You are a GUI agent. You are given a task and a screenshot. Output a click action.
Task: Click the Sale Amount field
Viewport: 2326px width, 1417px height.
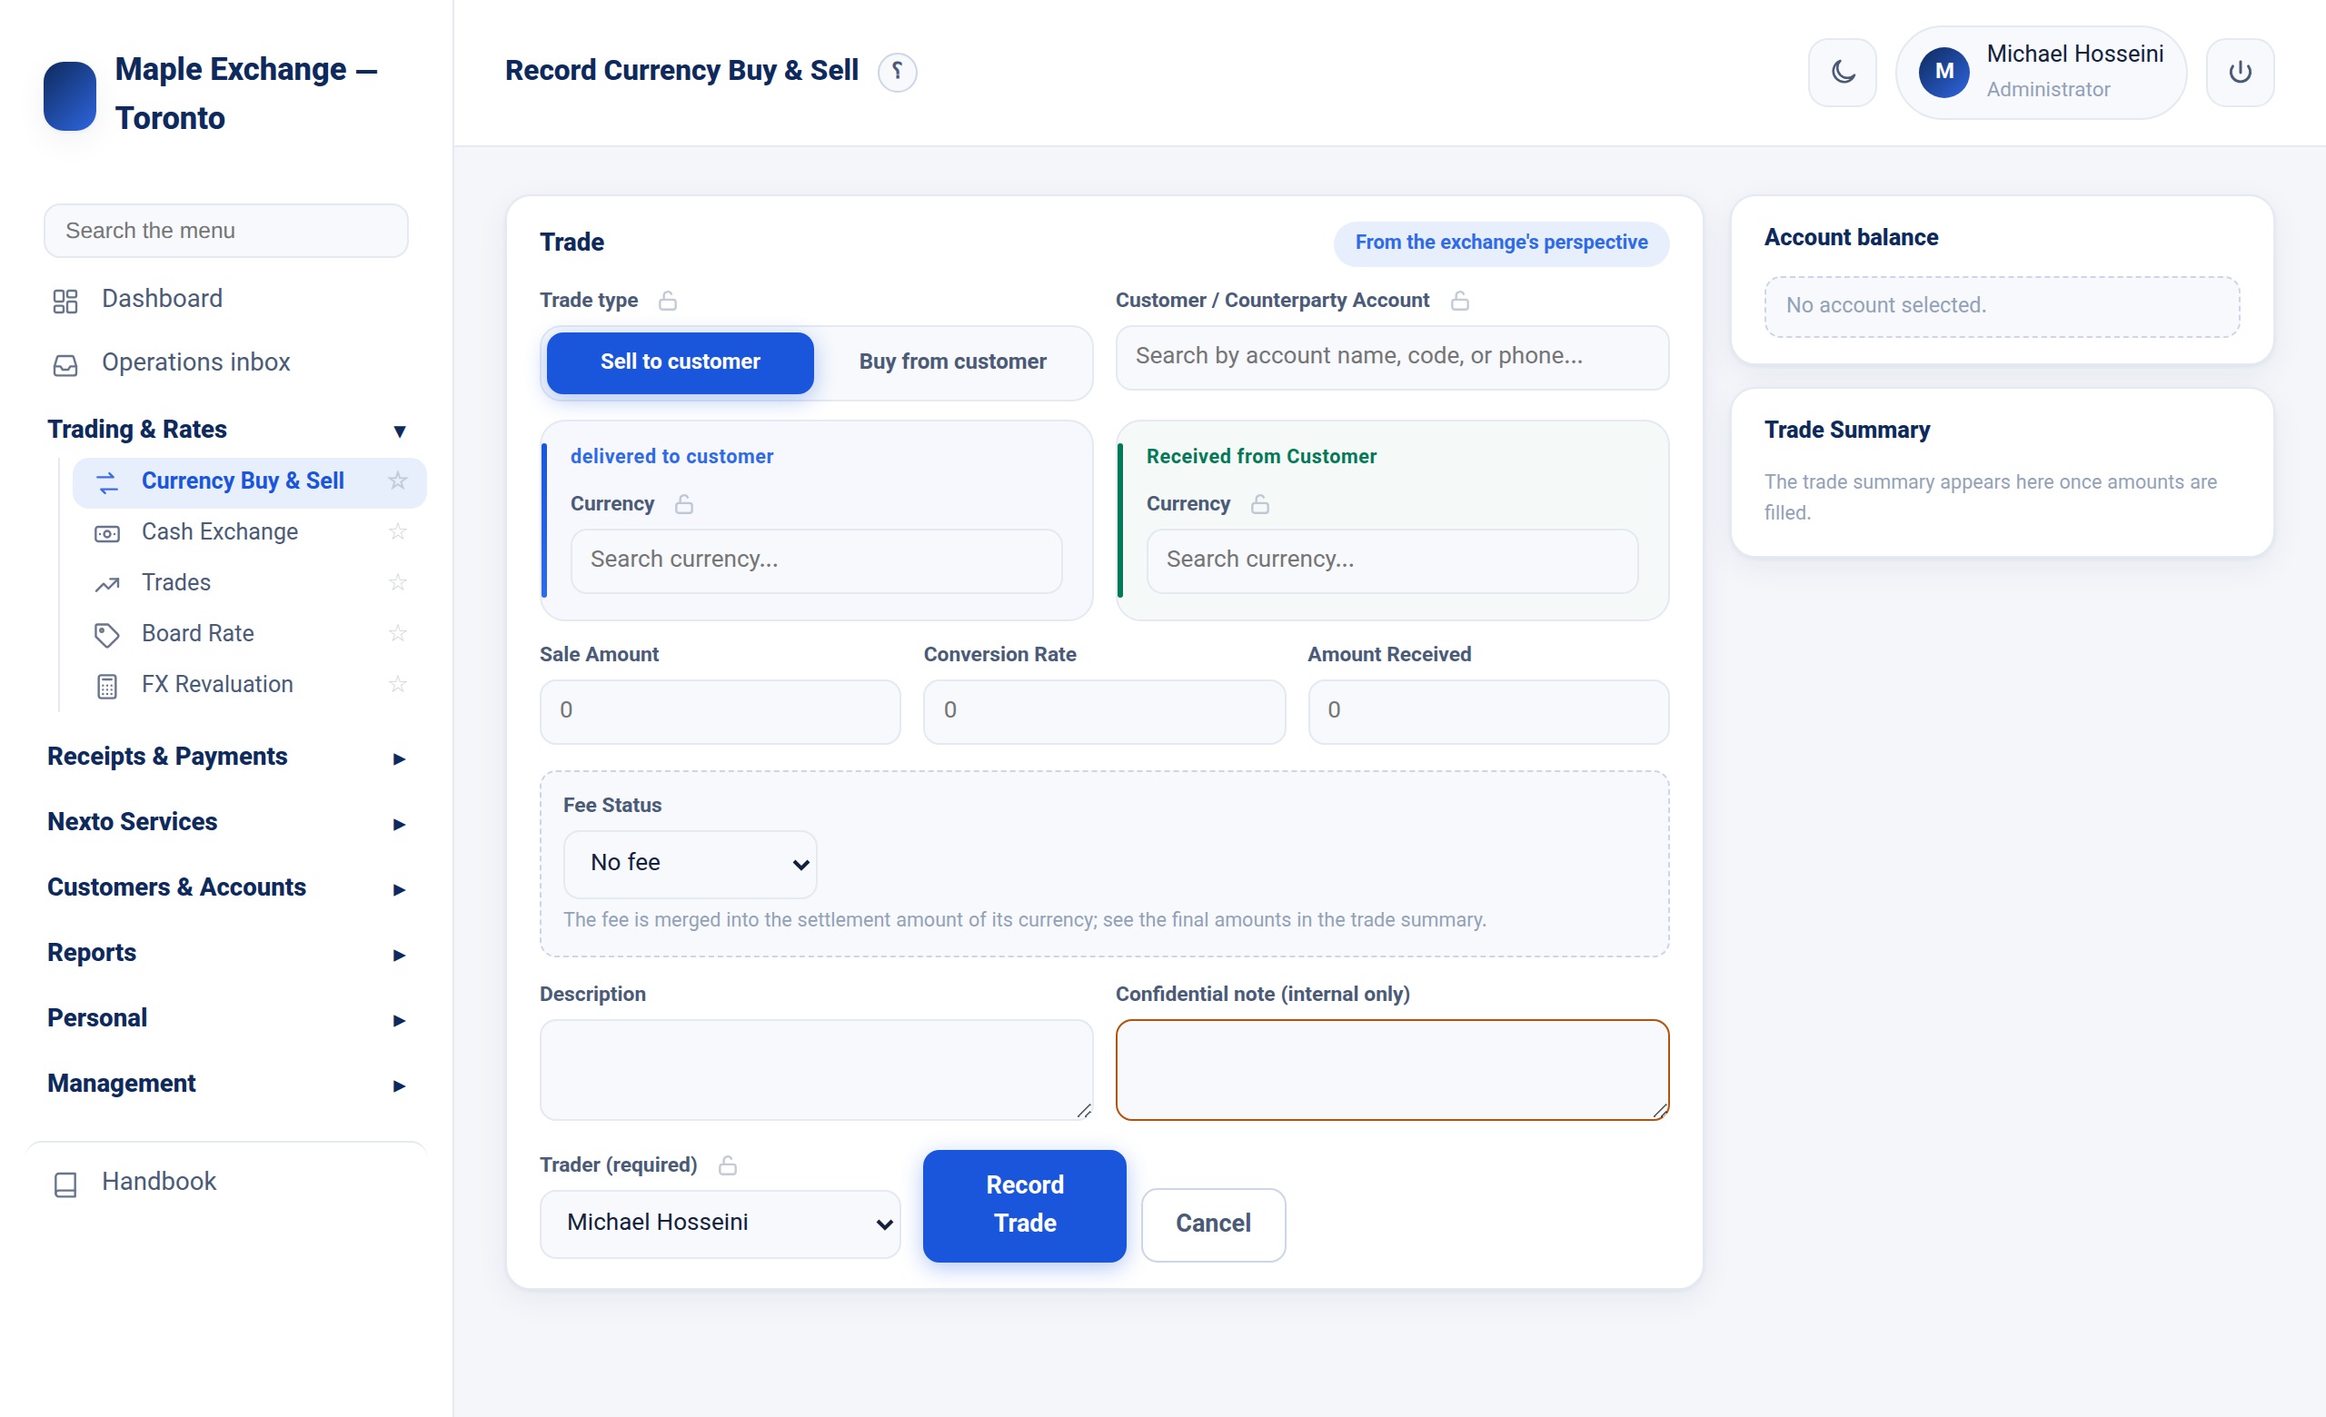[720, 710]
